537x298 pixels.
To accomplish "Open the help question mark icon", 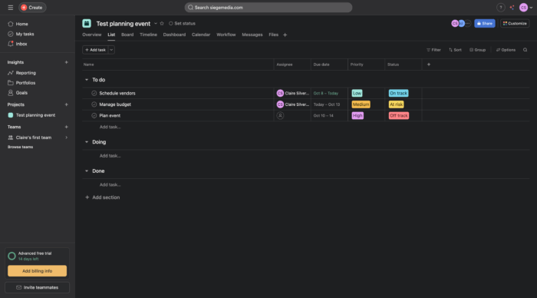I will coord(500,7).
